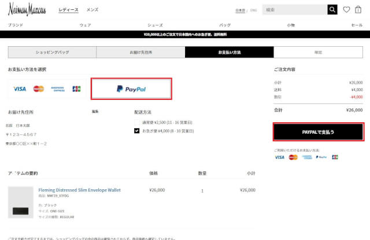370x240 pixels.
Task: Click the edit link beside お届け先住所
Action: coord(95,111)
